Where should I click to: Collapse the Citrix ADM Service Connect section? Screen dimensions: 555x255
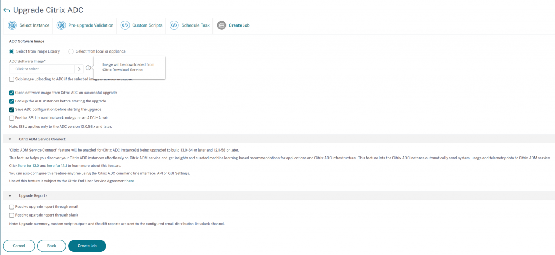10,139
